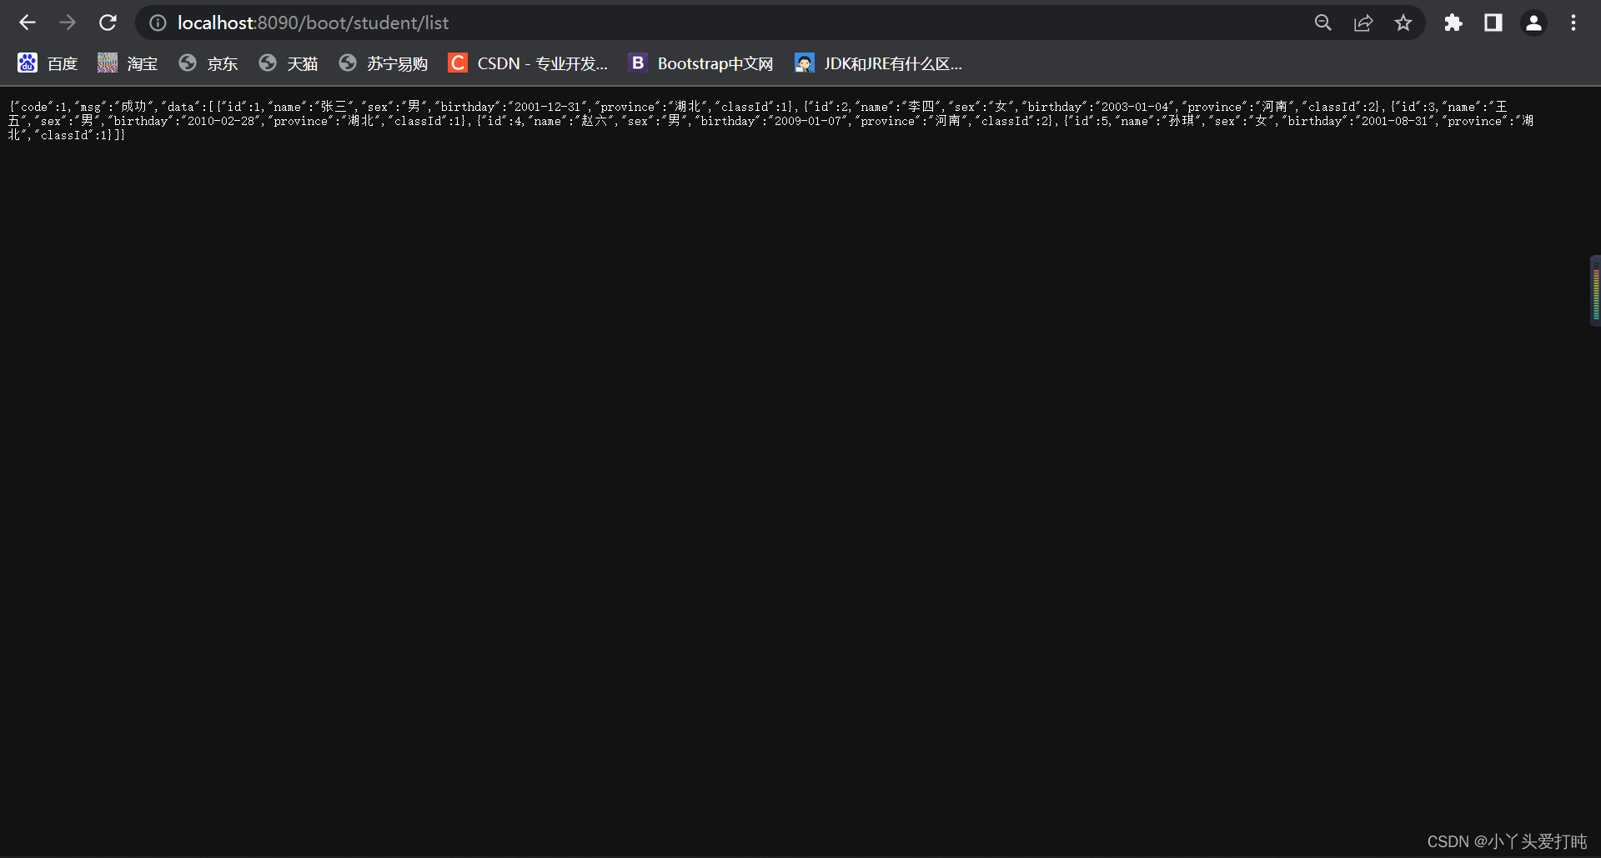This screenshot has height=858, width=1601.
Task: Click the birthday value 2003-01-04
Action: click(x=1135, y=107)
